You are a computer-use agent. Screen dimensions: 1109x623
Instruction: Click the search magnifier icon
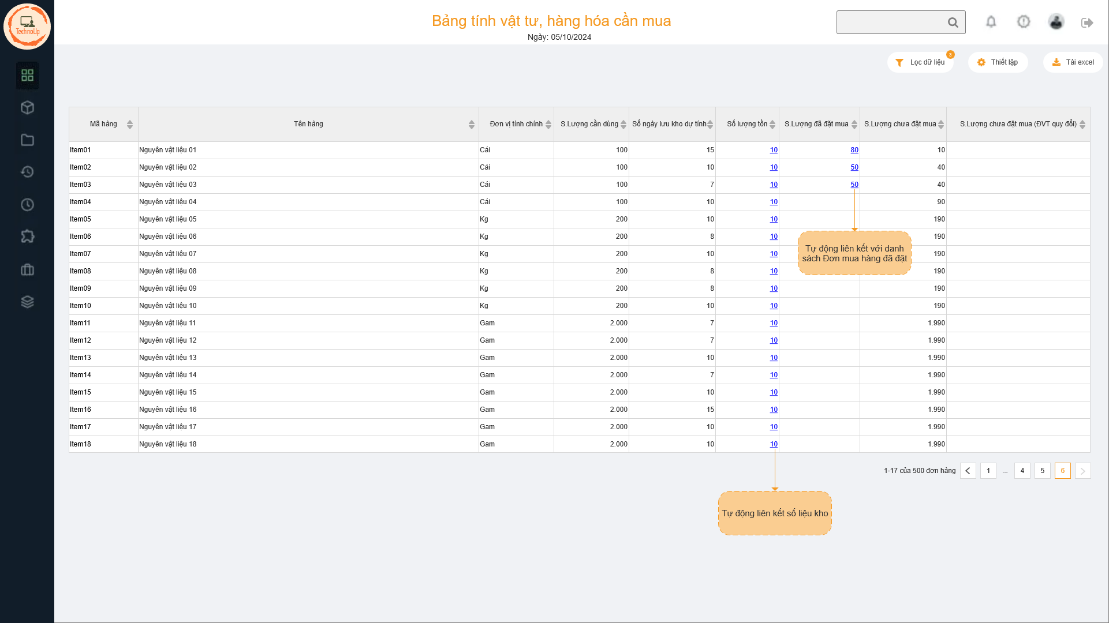pyautogui.click(x=953, y=22)
